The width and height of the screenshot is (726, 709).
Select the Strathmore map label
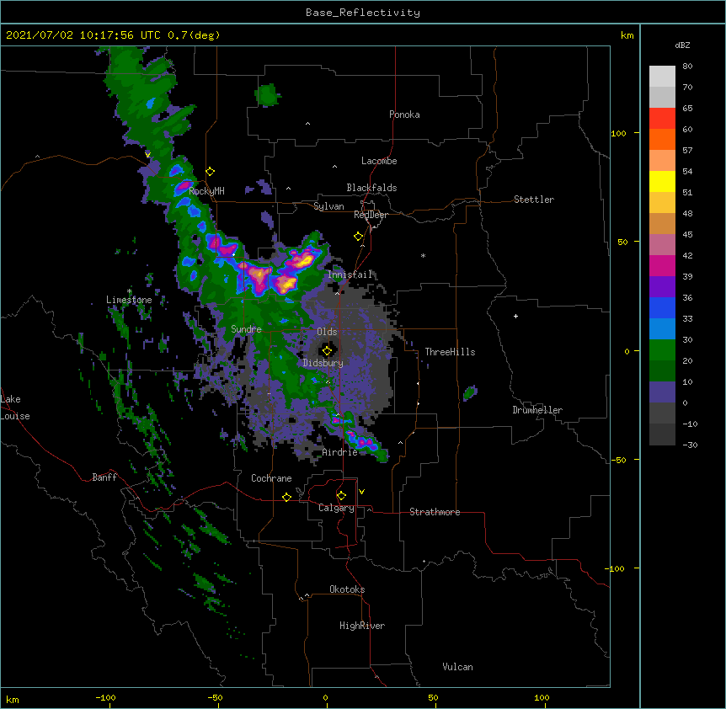(435, 512)
